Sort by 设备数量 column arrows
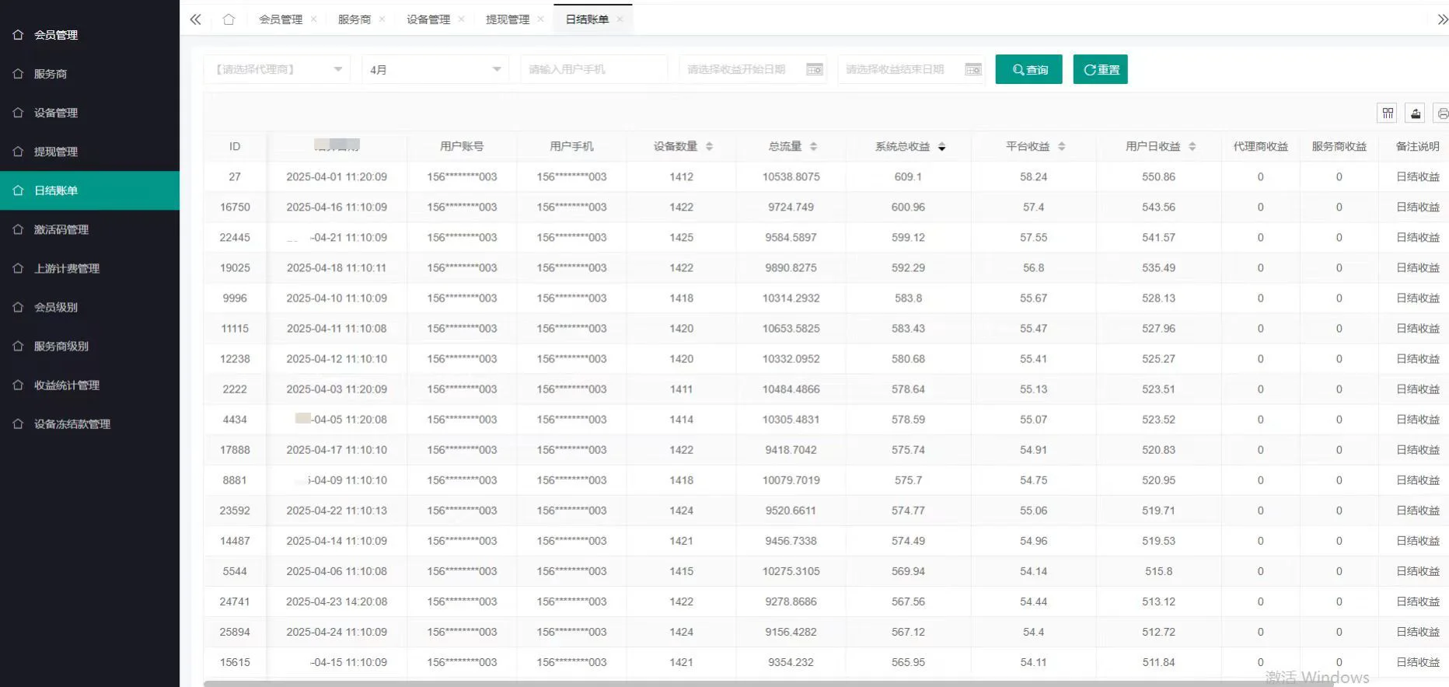This screenshot has width=1449, height=687. [x=709, y=146]
